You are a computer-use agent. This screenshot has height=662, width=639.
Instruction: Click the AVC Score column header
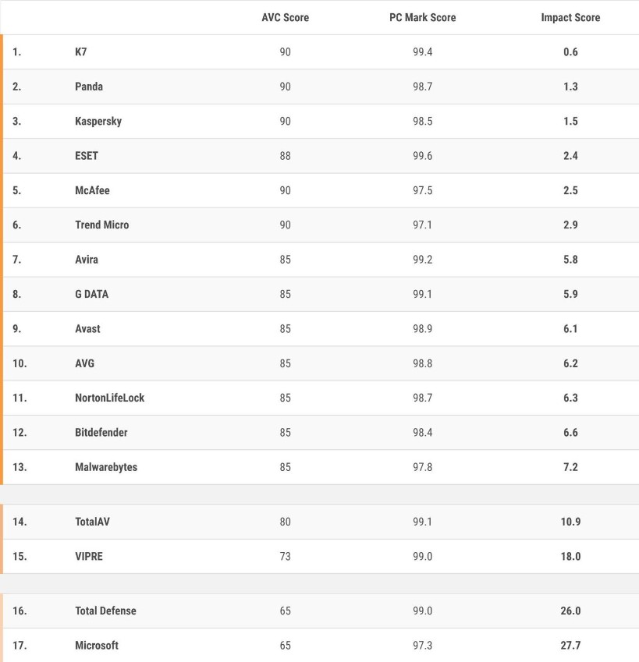pos(285,17)
